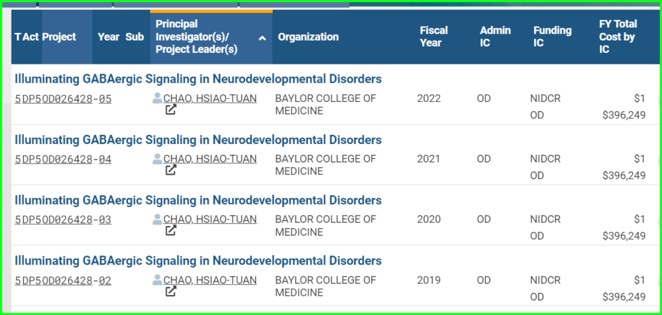
Task: Open external link icon for 2022 Chao row
Action: click(x=171, y=110)
